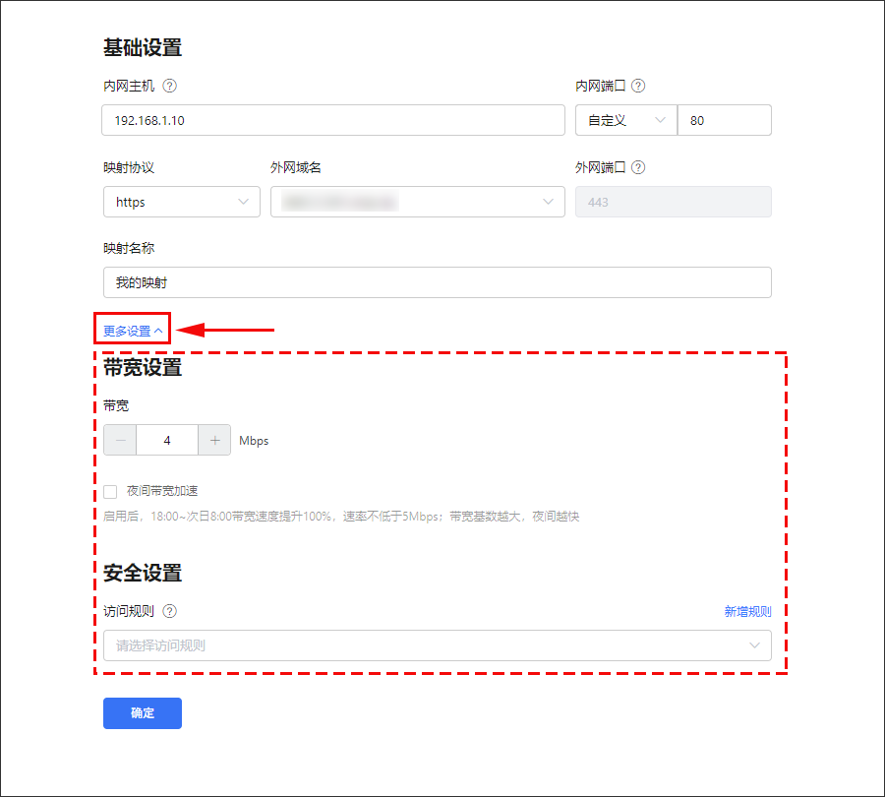Enable the 夜间带宽加速 checkbox
Screen dimensions: 885x797
click(110, 491)
